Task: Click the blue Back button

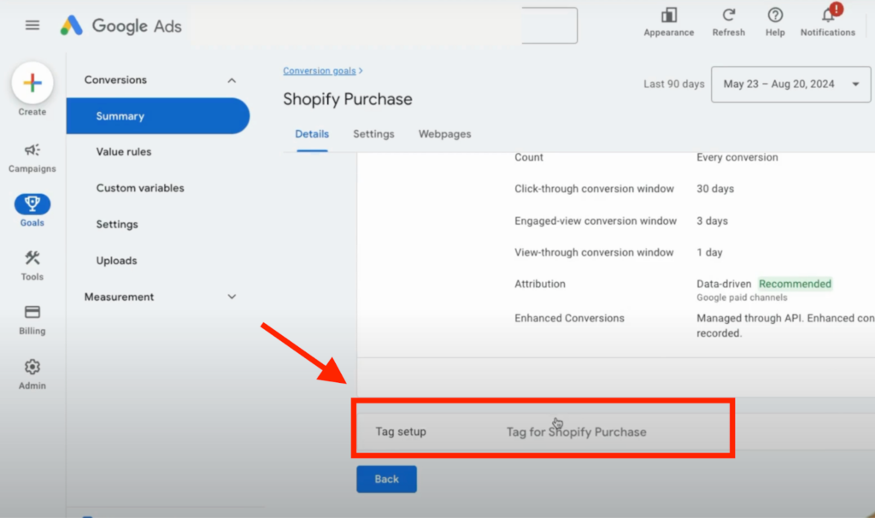Action: 387,479
